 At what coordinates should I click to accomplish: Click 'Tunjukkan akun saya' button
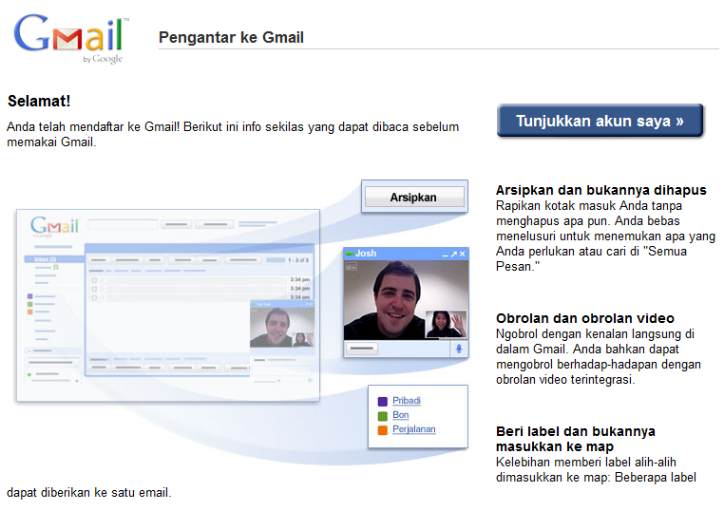(x=600, y=121)
